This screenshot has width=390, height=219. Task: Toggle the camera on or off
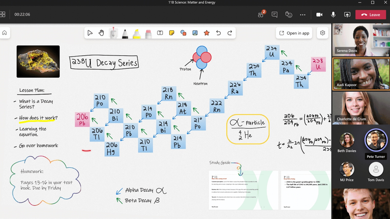(319, 15)
